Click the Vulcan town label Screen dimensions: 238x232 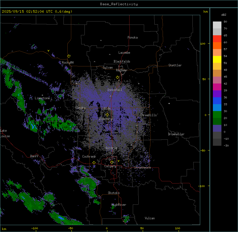[150, 218]
